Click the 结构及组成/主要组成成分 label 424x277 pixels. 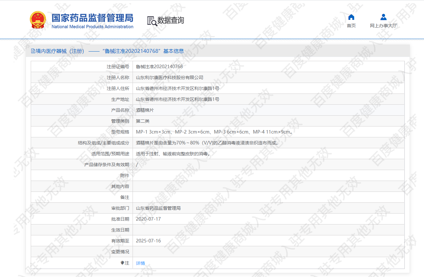click(x=103, y=143)
